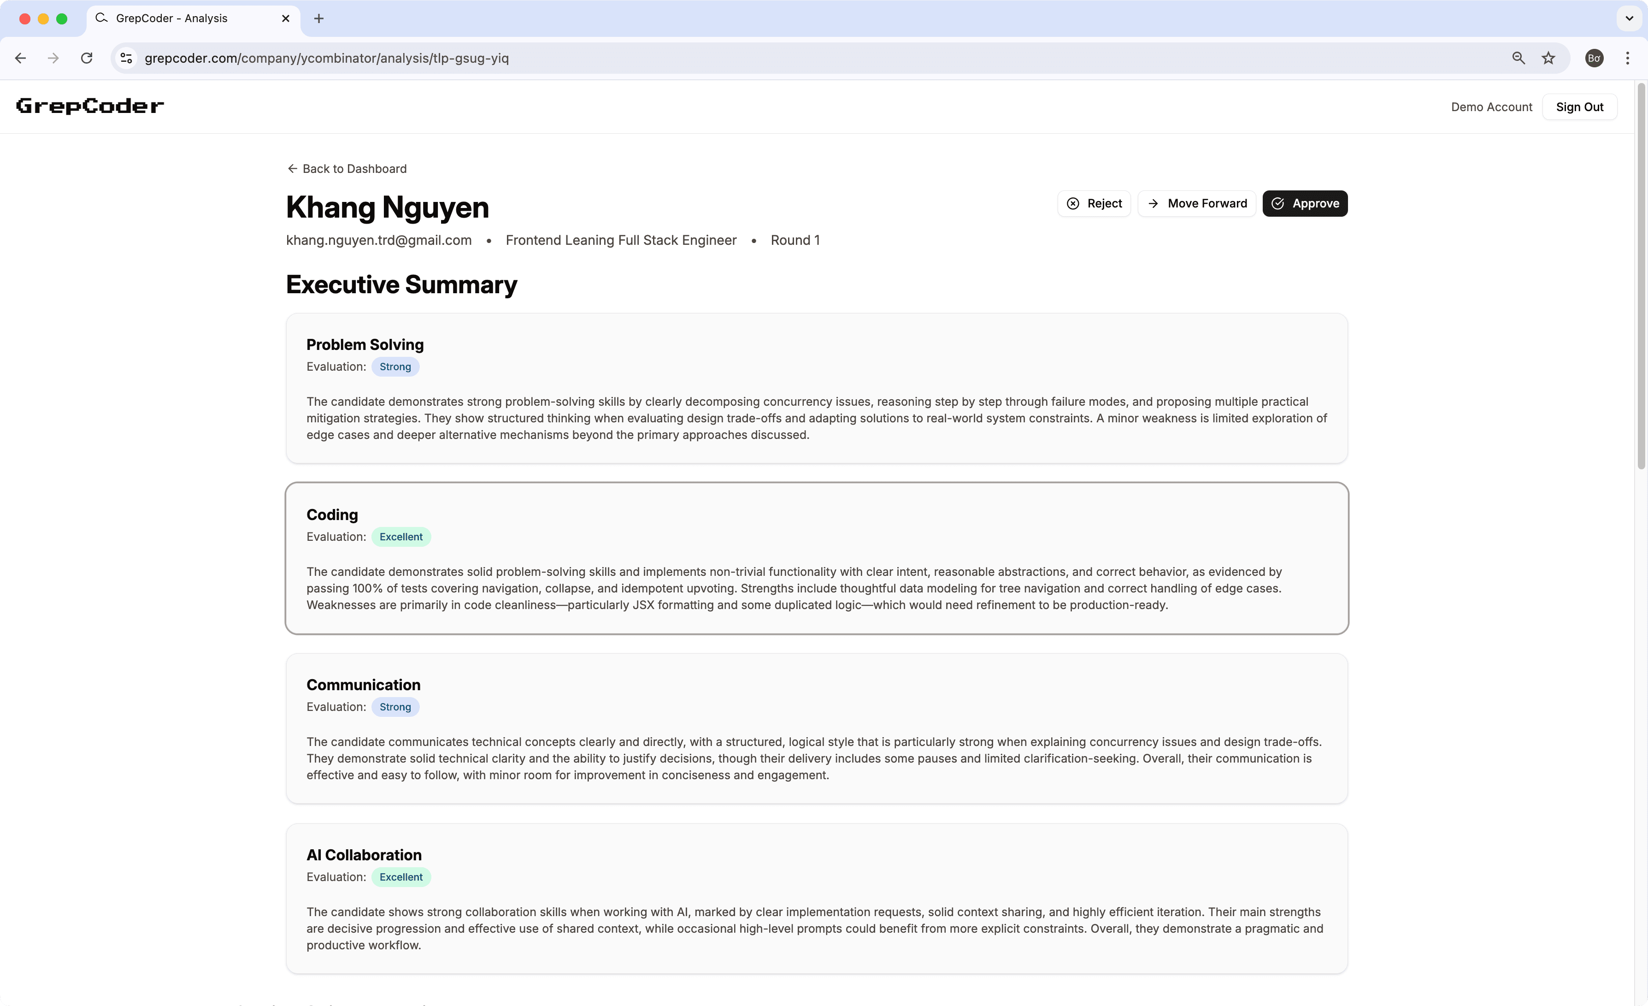1648x1006 pixels.
Task: Open the browser search/zoom icon in address bar
Action: [x=1519, y=58]
